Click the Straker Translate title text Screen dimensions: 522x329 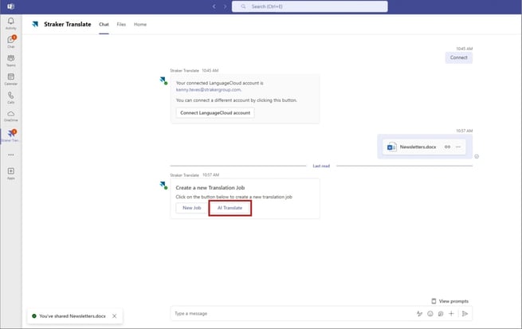pos(67,24)
